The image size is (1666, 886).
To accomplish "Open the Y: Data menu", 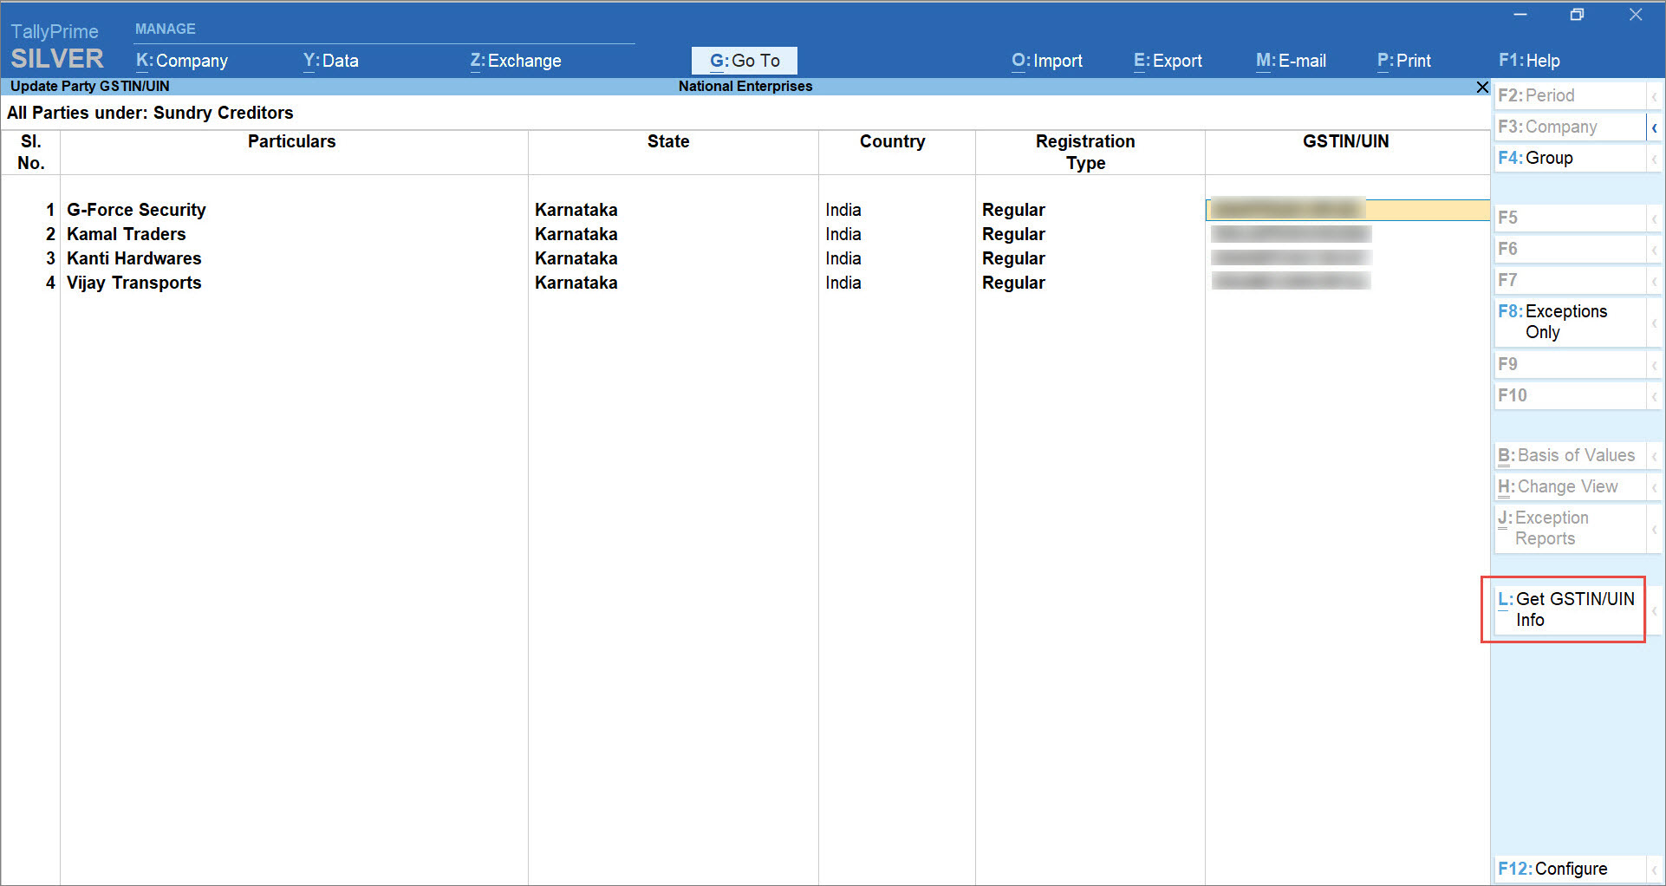I will pos(330,61).
